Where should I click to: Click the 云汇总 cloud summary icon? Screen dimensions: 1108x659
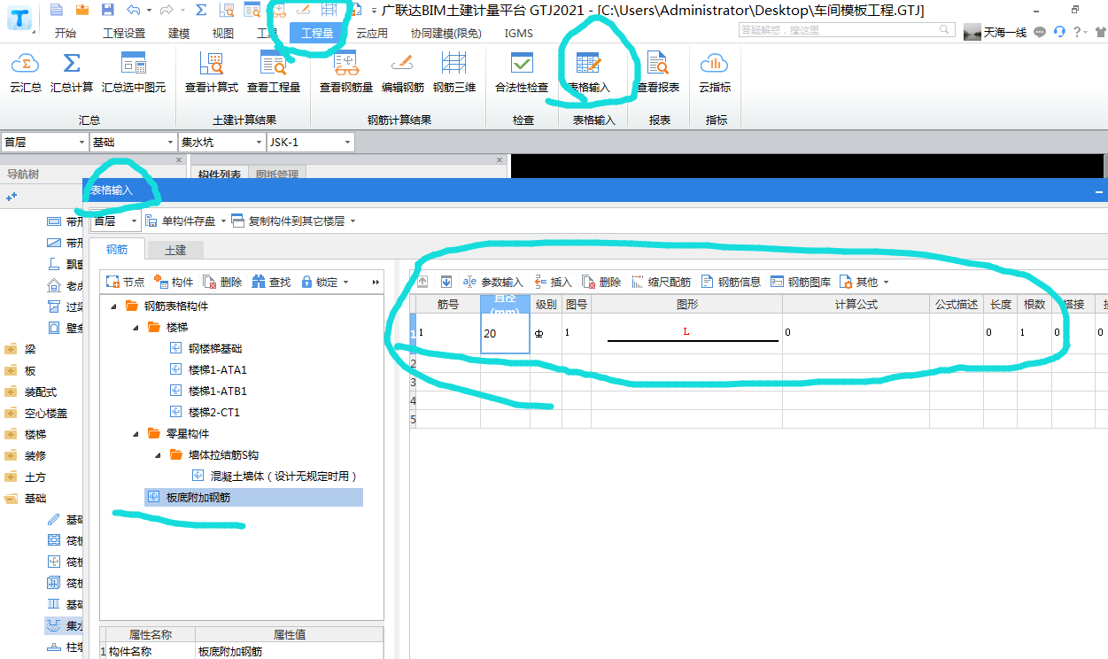click(x=26, y=72)
